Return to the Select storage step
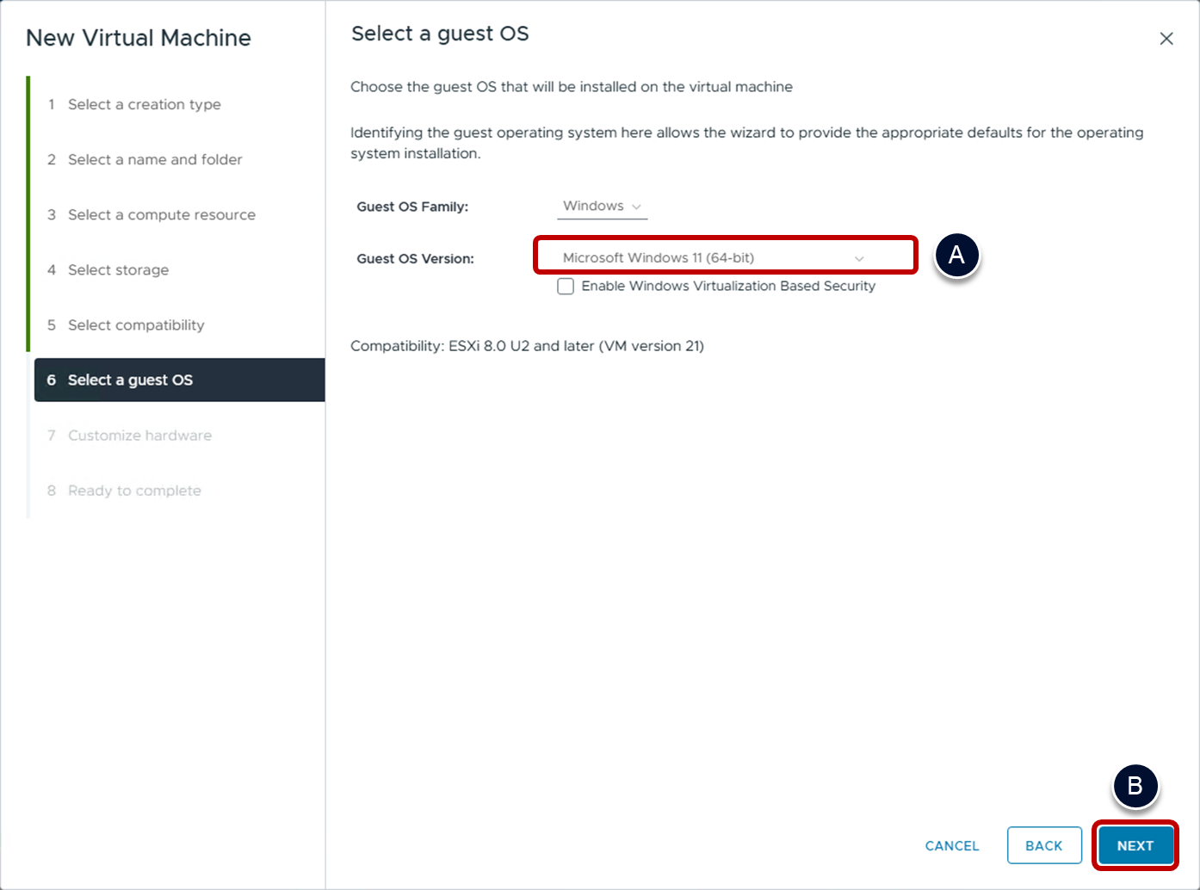Image resolution: width=1200 pixels, height=890 pixels. [118, 269]
